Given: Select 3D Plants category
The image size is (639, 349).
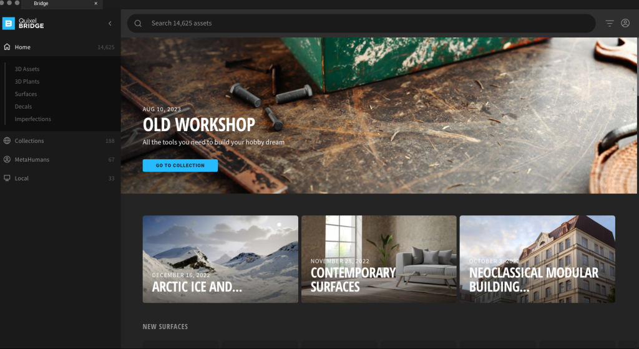Looking at the screenshot, I should (27, 82).
